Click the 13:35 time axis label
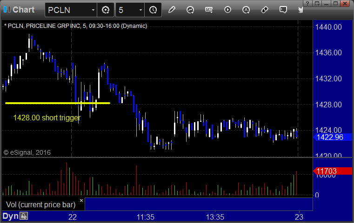This screenshot has height=223, width=354. [x=215, y=217]
